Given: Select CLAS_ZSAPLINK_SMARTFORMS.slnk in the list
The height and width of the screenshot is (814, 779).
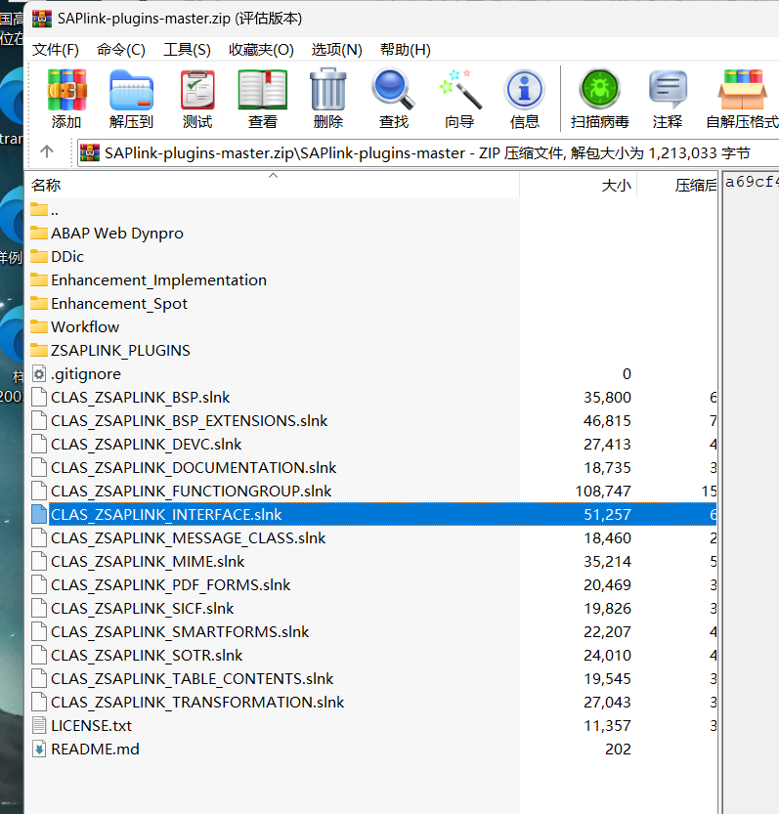Looking at the screenshot, I should point(180,631).
